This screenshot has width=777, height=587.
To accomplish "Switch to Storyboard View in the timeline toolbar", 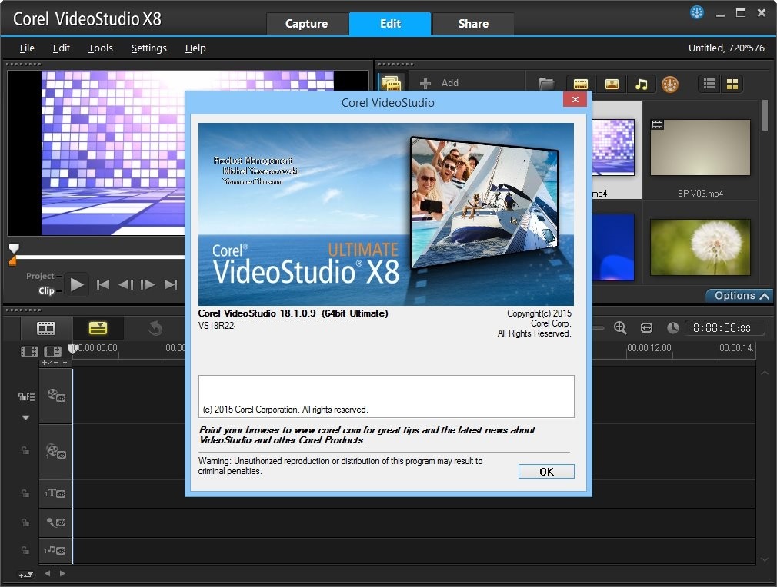I will pyautogui.click(x=46, y=328).
